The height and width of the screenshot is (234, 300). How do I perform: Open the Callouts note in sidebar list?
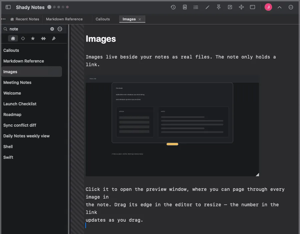pos(32,50)
